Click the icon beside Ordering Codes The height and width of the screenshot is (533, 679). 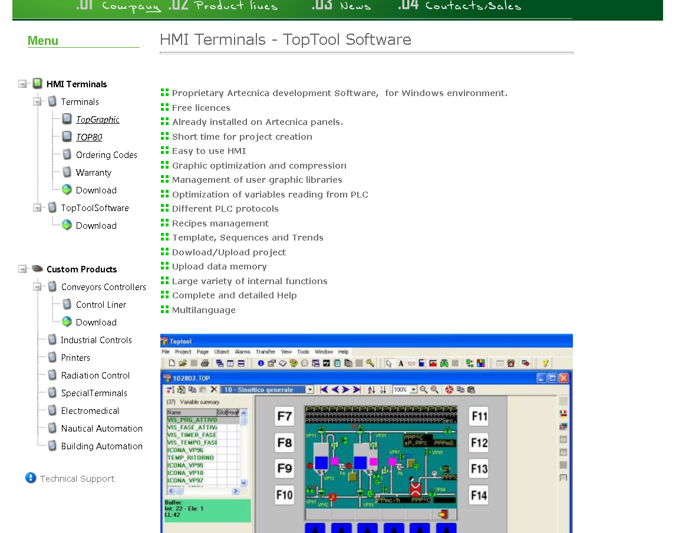pyautogui.click(x=67, y=154)
